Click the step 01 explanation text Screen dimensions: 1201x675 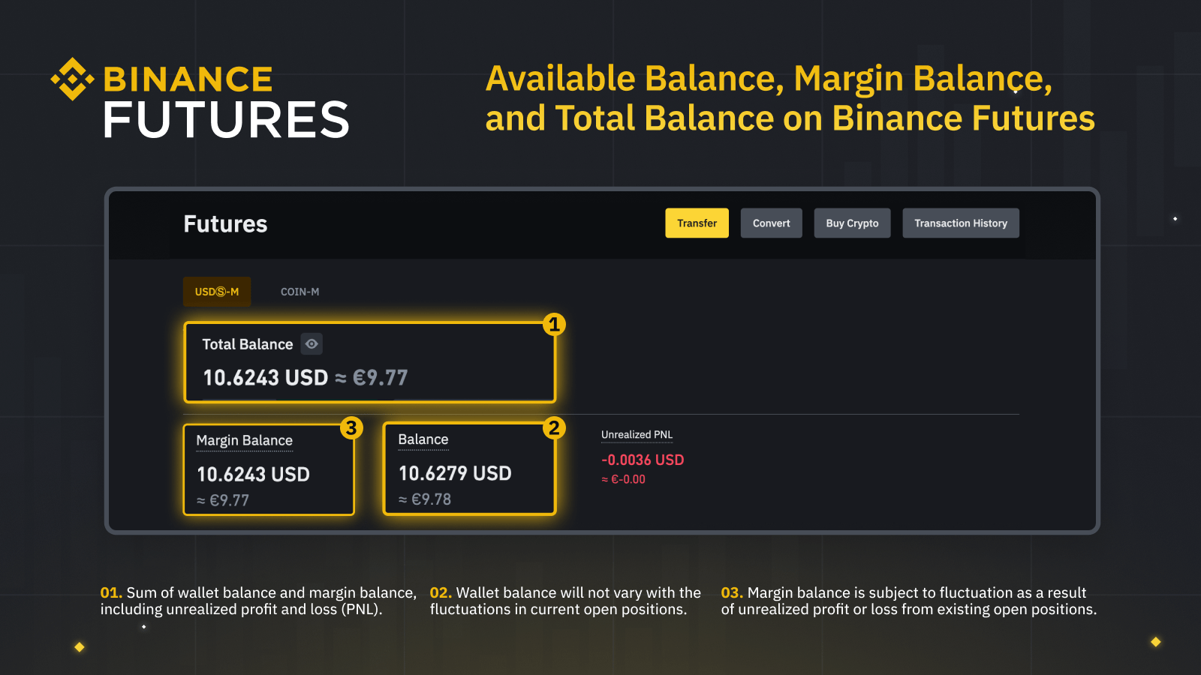pyautogui.click(x=258, y=601)
